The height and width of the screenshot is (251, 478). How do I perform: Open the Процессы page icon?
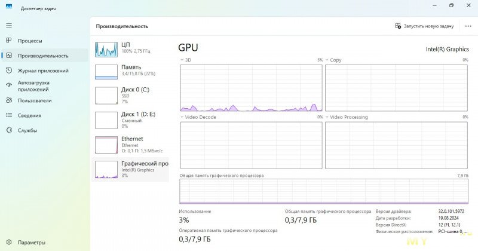point(9,41)
